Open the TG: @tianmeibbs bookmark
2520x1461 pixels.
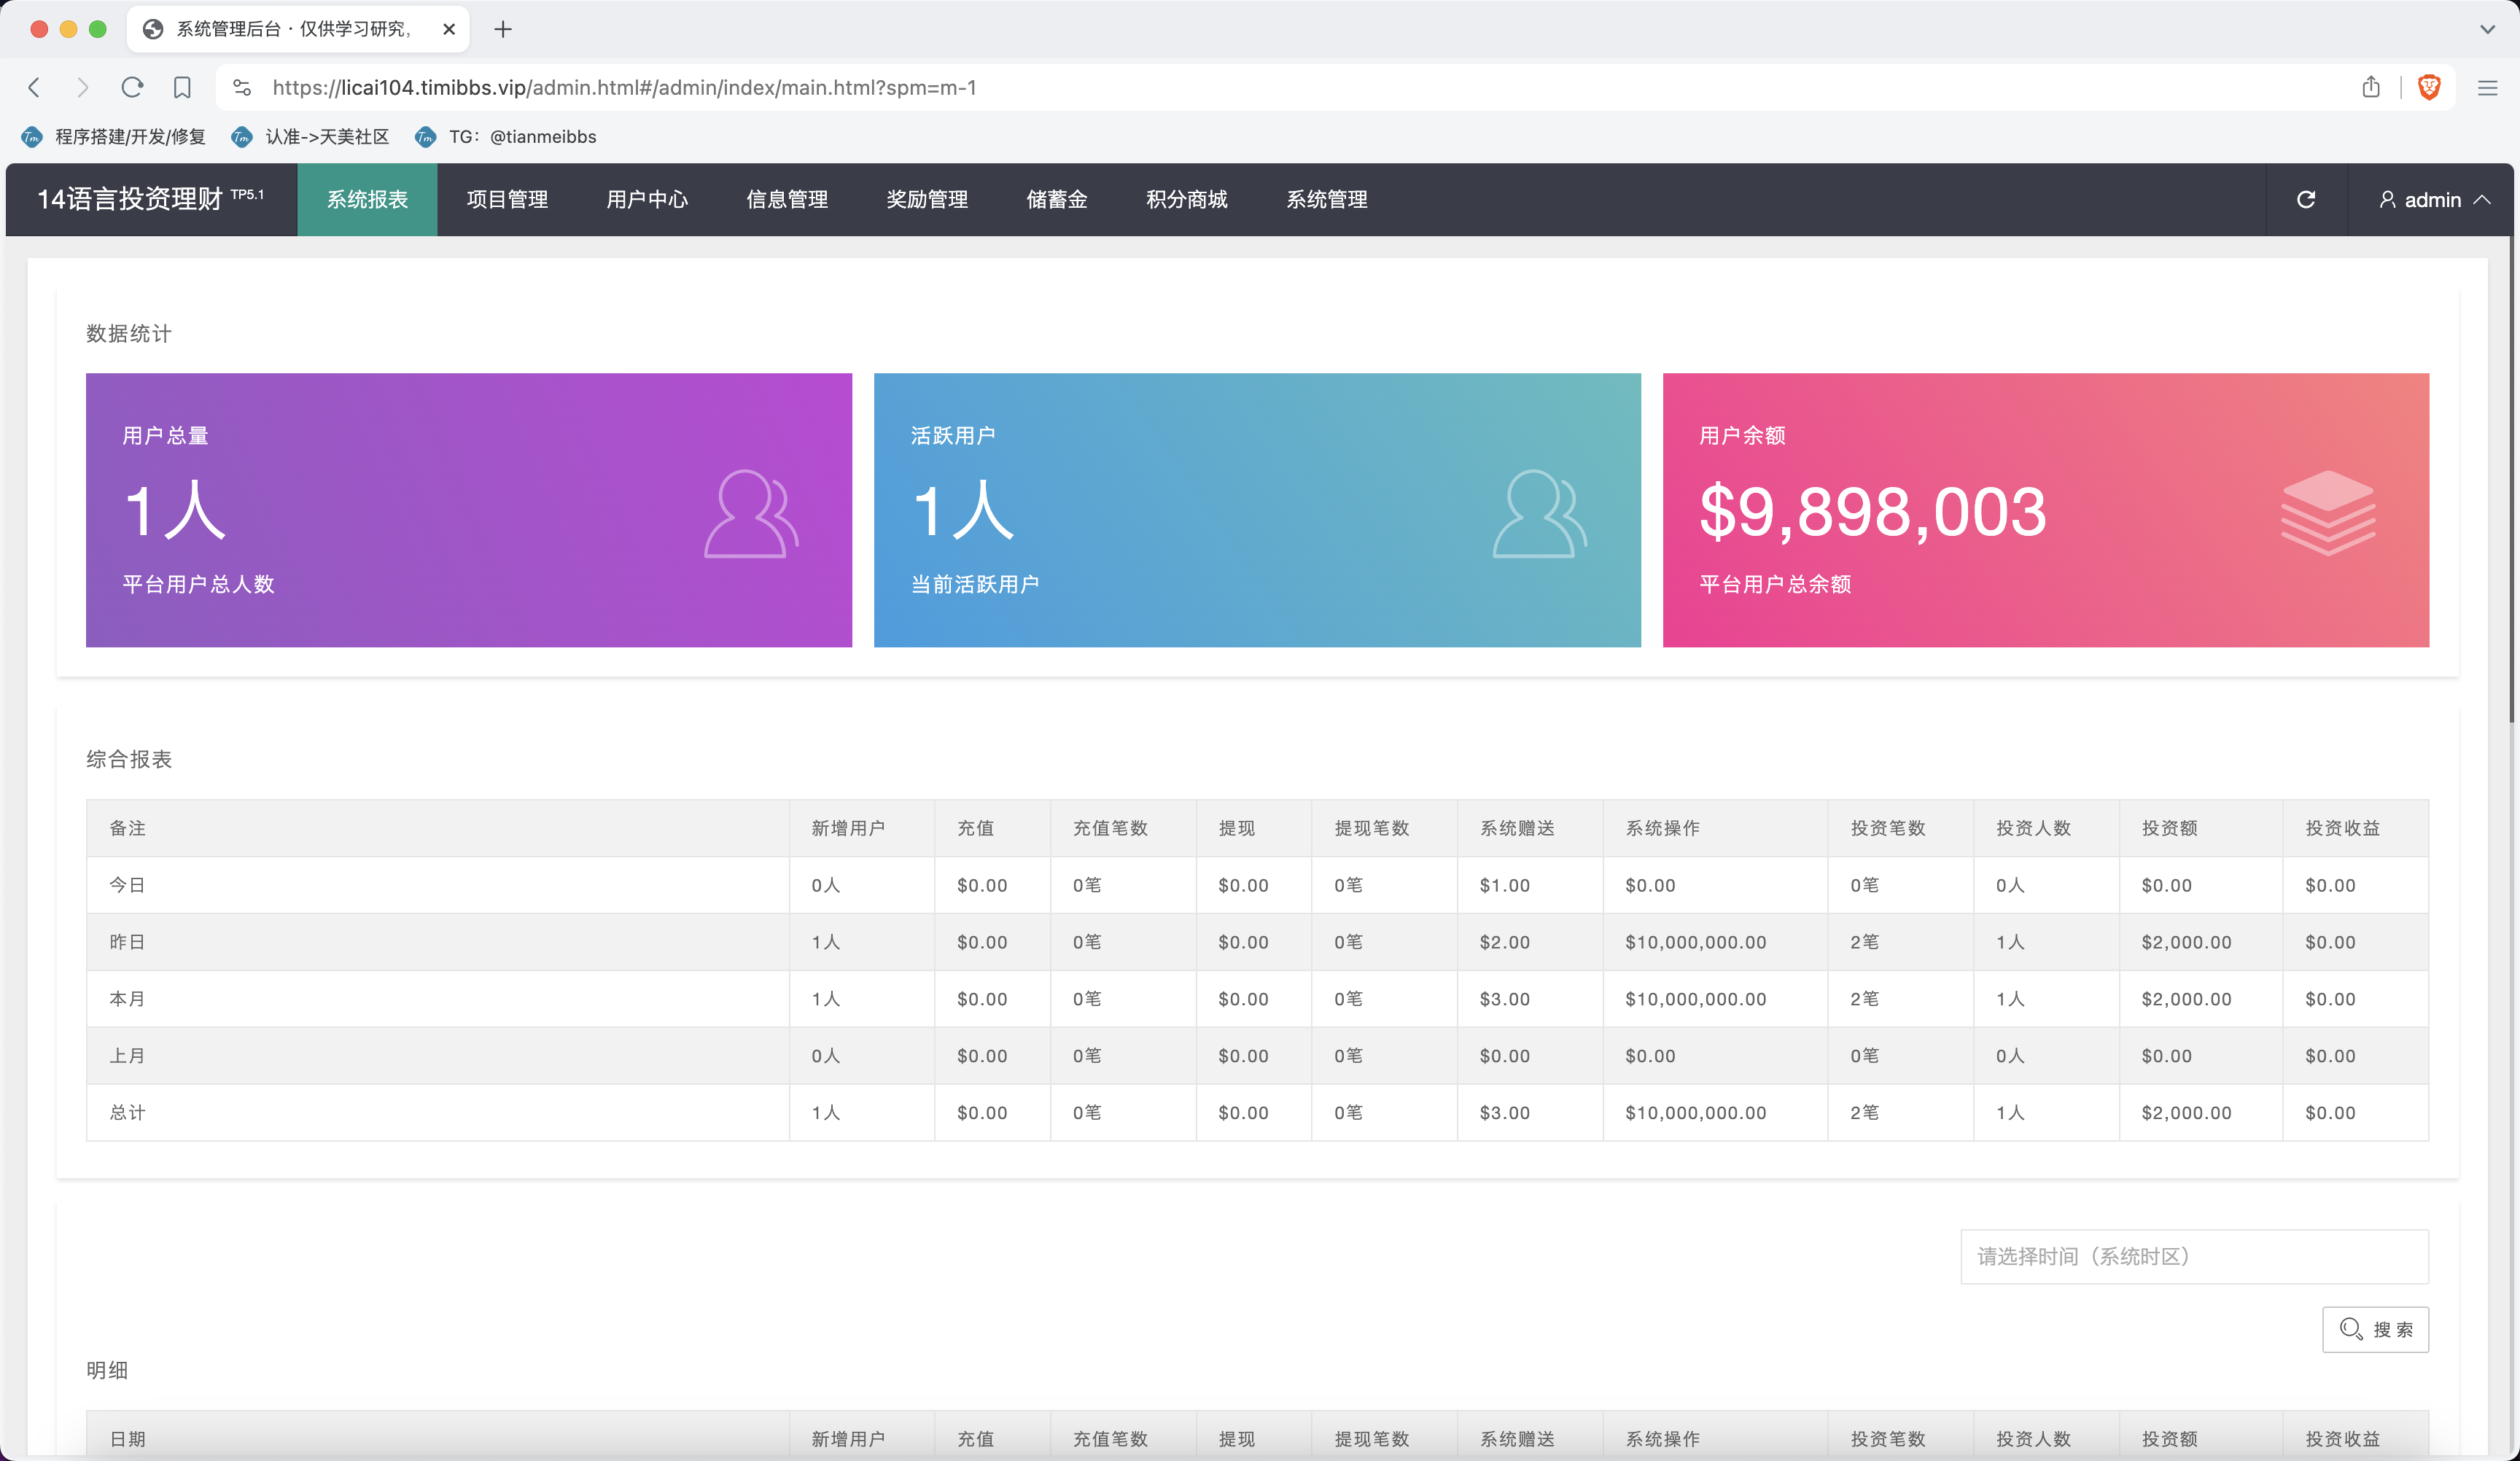click(x=506, y=137)
